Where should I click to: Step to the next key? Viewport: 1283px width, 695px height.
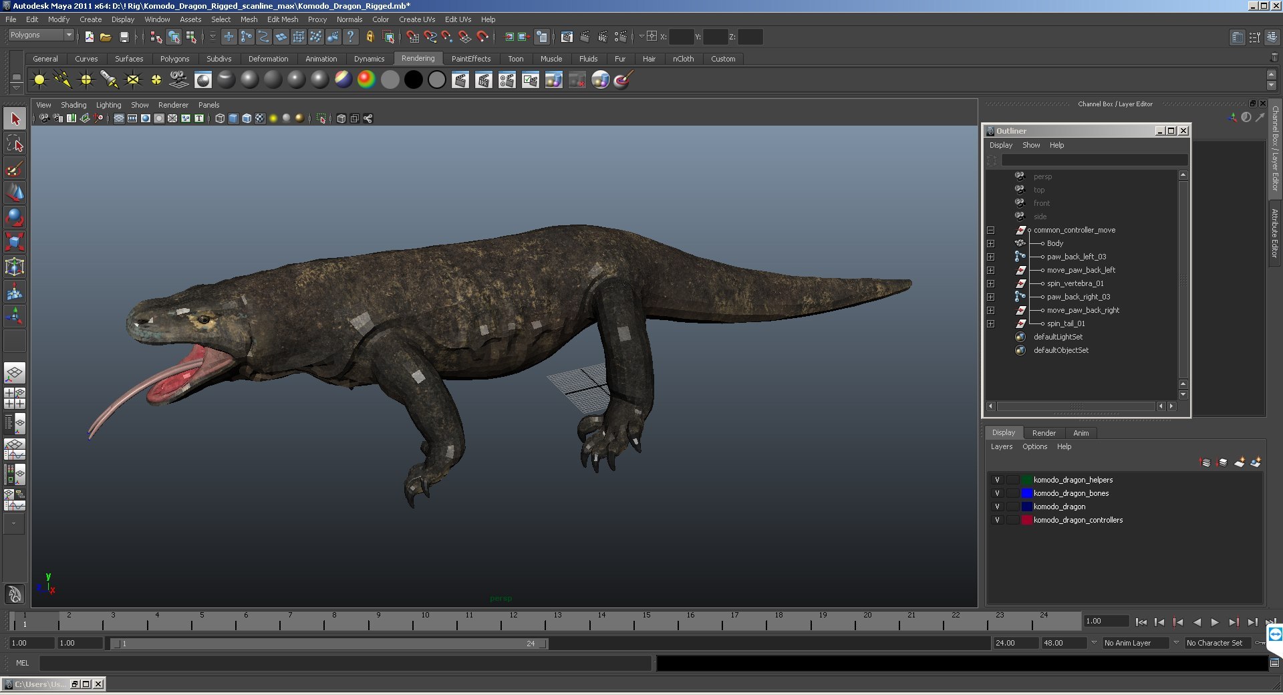(x=1234, y=622)
